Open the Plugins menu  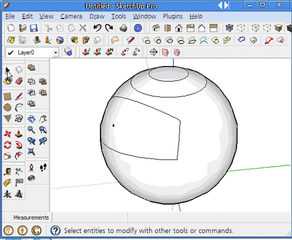pos(173,16)
